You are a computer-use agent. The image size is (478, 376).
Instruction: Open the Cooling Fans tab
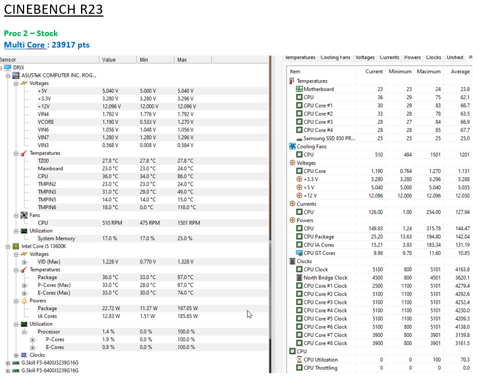click(336, 57)
